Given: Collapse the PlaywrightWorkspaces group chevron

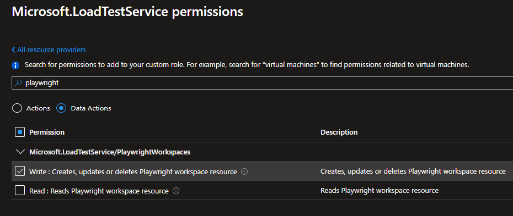Looking at the screenshot, I should 20,152.
